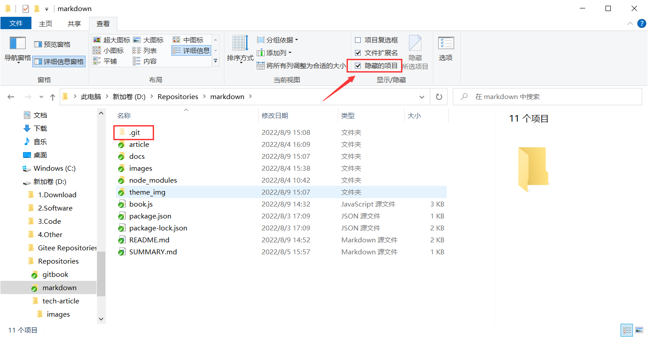Click the 在 markdown 中搜索 search box

[548, 96]
